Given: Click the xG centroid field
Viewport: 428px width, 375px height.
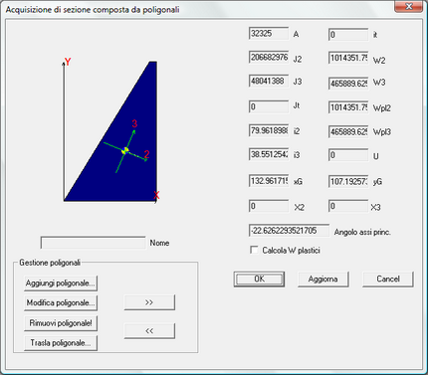Looking at the screenshot, I should tap(269, 181).
